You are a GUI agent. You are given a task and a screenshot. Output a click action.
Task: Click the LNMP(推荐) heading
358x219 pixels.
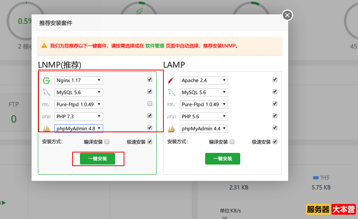point(60,65)
